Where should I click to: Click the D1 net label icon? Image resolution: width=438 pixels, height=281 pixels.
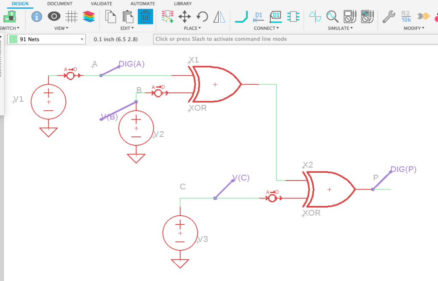click(x=258, y=17)
